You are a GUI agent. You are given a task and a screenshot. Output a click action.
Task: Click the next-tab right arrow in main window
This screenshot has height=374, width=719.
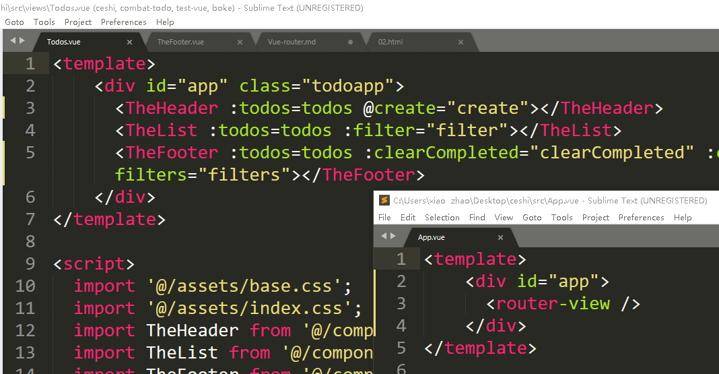23,41
